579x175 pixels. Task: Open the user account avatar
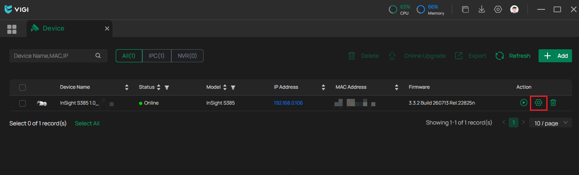pyautogui.click(x=514, y=9)
